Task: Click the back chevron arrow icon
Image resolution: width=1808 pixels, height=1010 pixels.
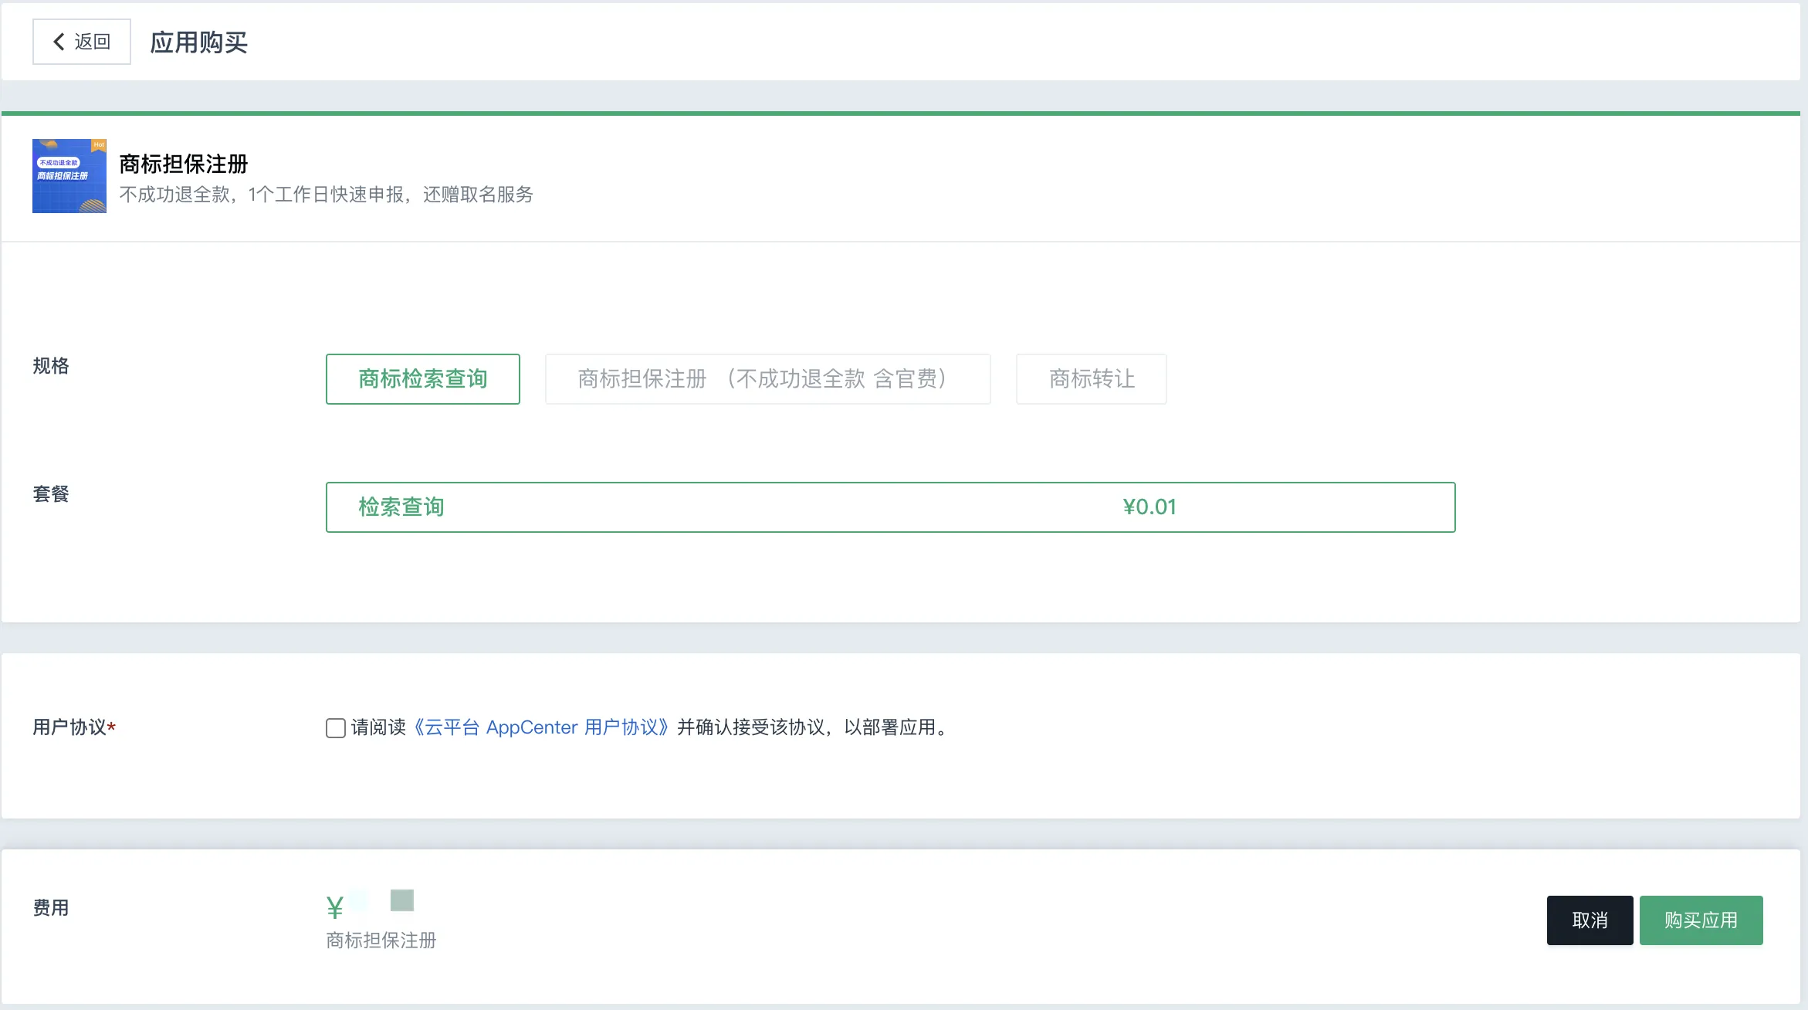Action: pyautogui.click(x=59, y=42)
